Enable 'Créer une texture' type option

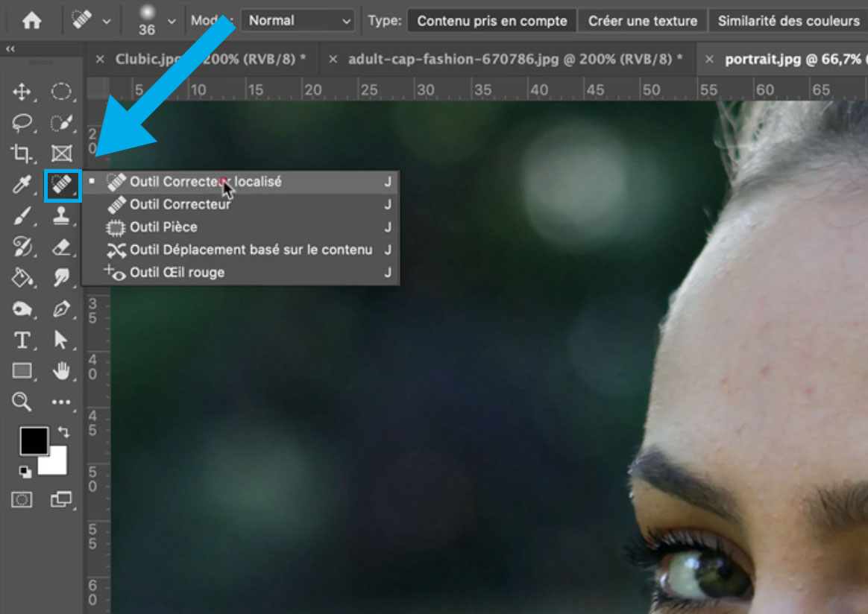pos(642,21)
